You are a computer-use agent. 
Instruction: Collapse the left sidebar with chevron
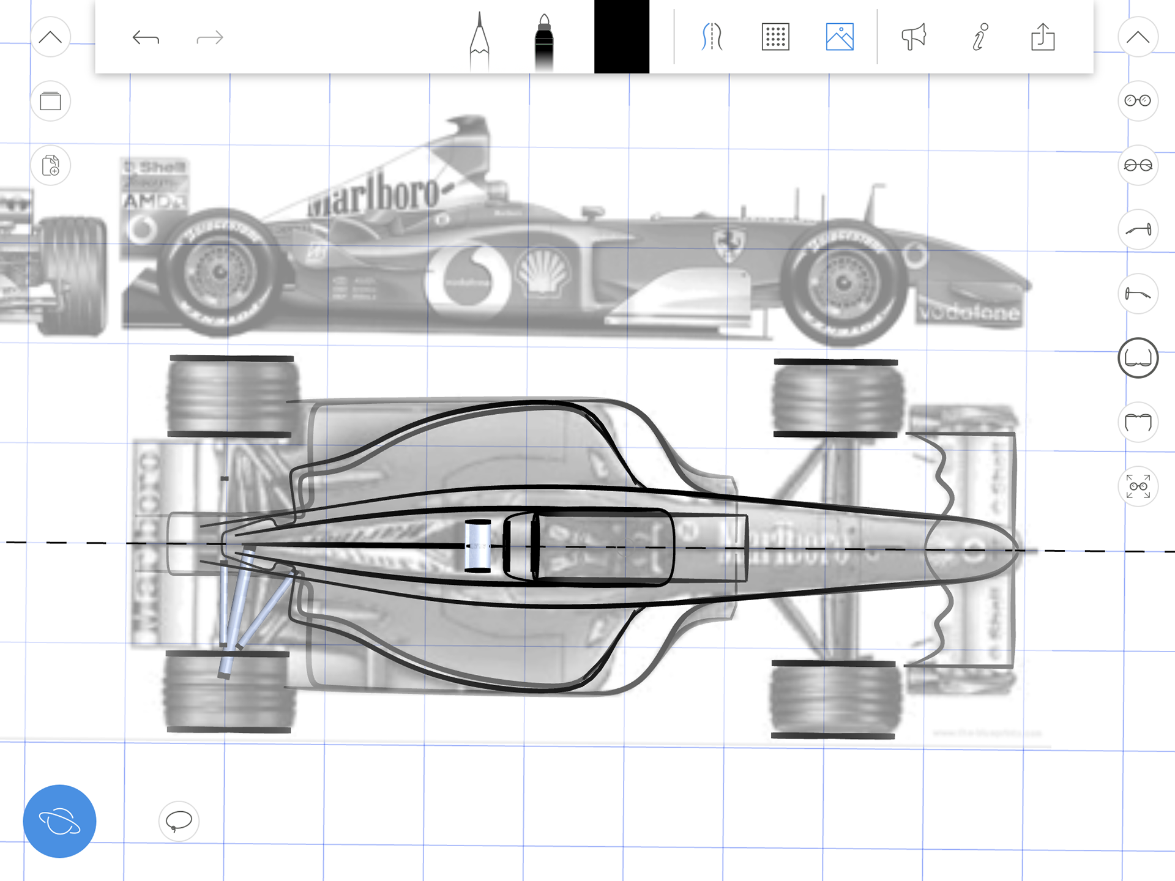50,37
